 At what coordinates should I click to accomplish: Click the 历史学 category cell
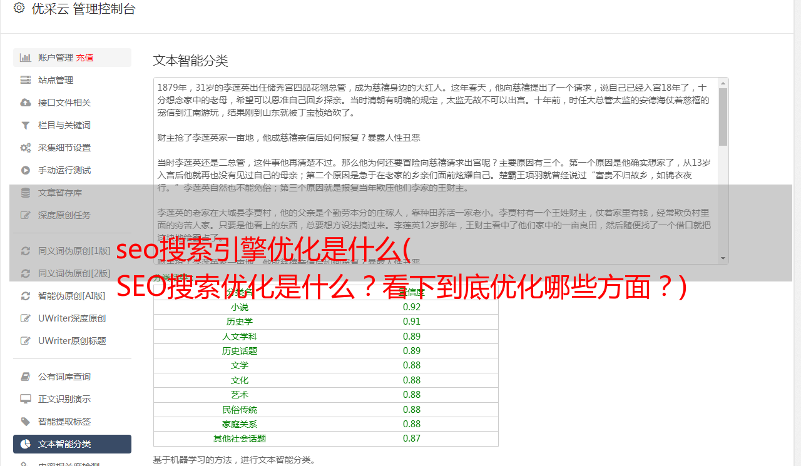(x=240, y=322)
